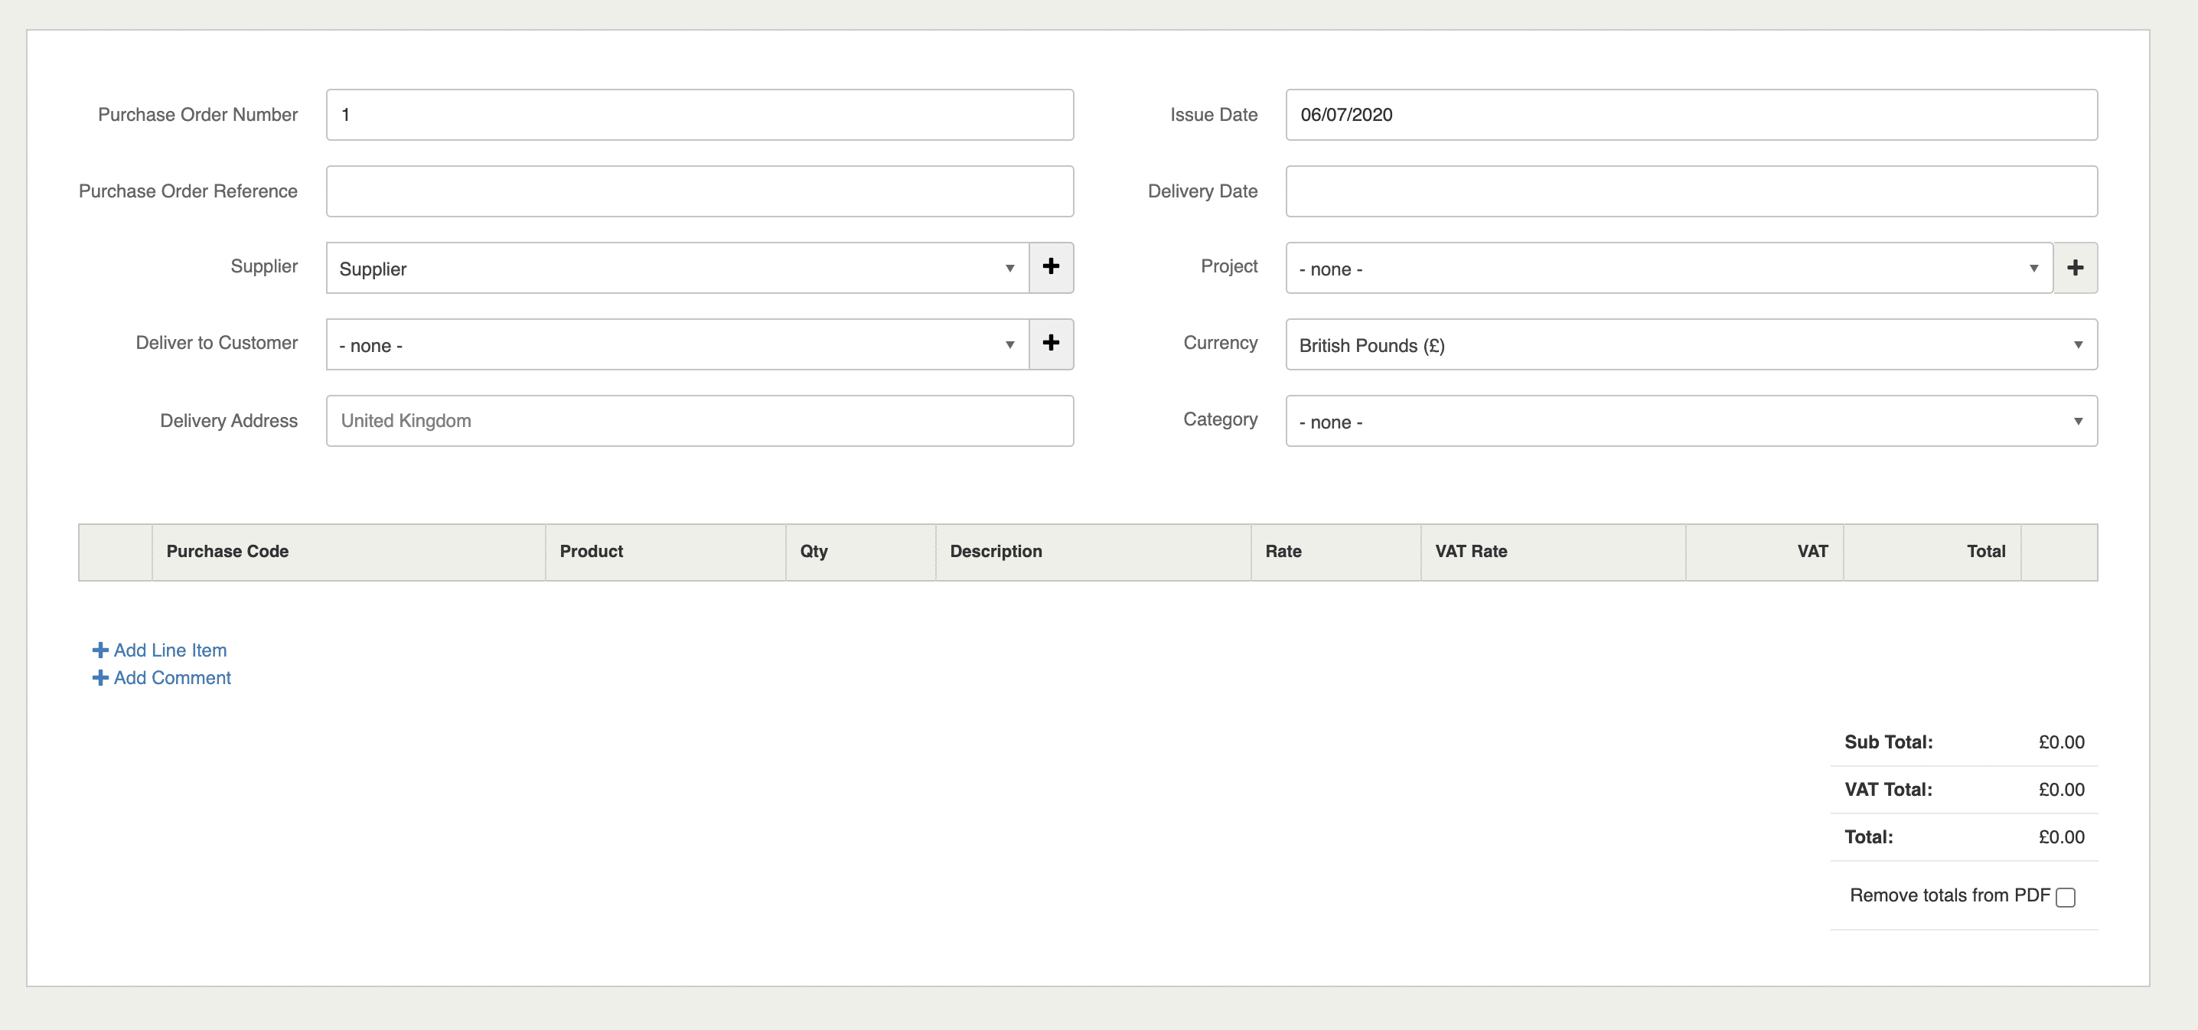
Task: Click the plus button next to Supplier
Action: pyautogui.click(x=1050, y=267)
